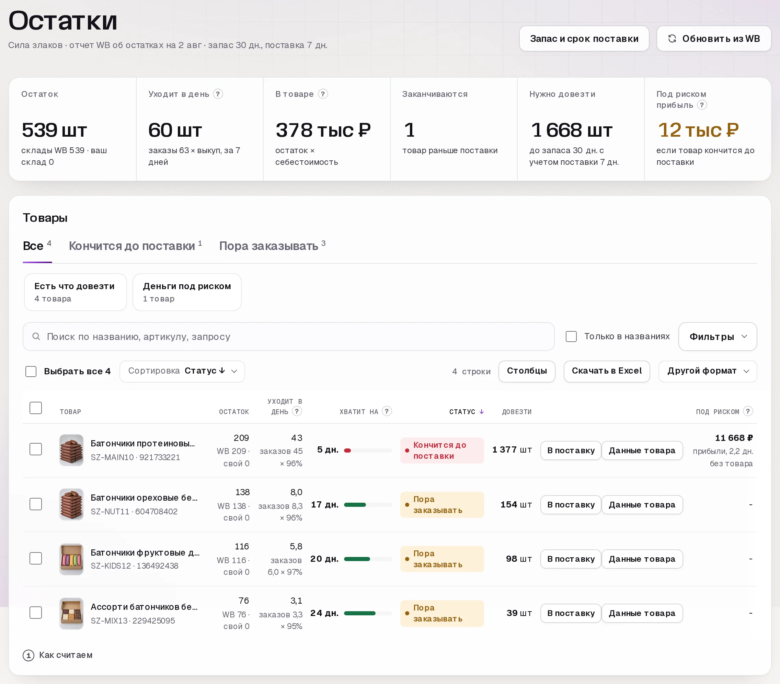Open Запас и срок поставки settings

pos(584,38)
